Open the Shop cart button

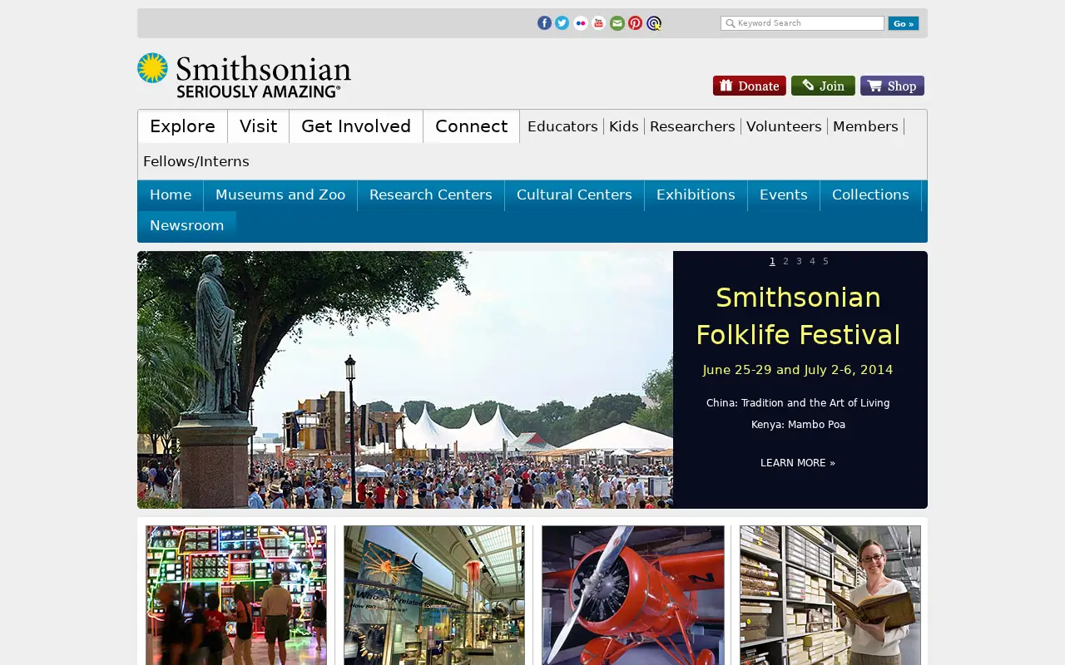click(x=892, y=86)
